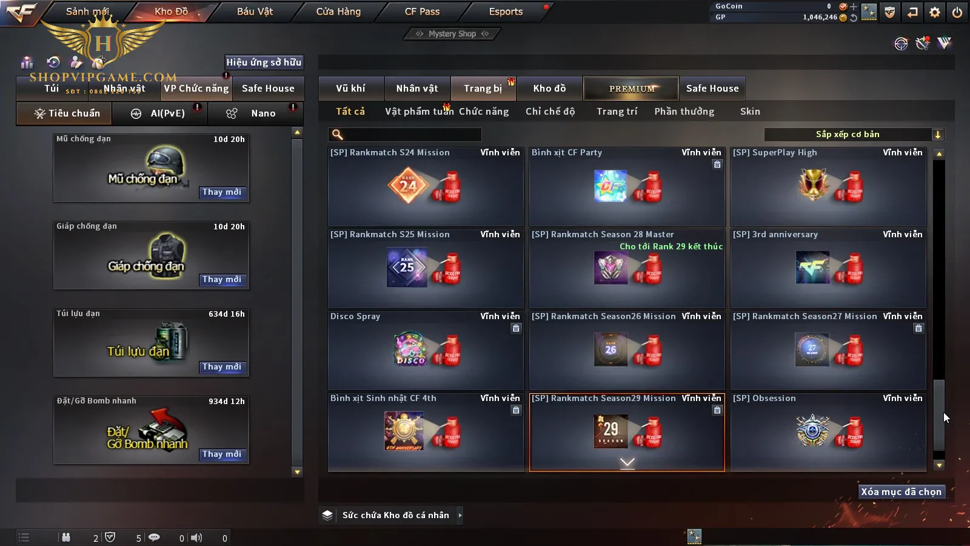970x546 pixels.
Task: Add GoCoin with the plus icon
Action: 854,7
